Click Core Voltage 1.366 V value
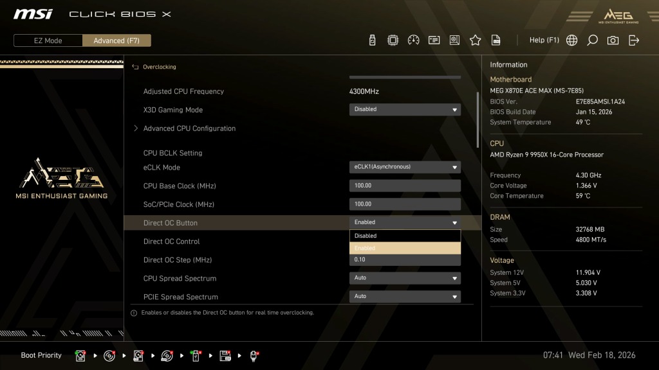The width and height of the screenshot is (659, 370). 586,186
